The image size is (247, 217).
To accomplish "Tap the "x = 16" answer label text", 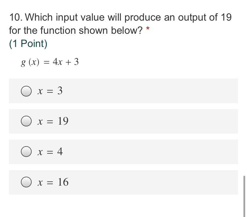I will coord(53,182).
